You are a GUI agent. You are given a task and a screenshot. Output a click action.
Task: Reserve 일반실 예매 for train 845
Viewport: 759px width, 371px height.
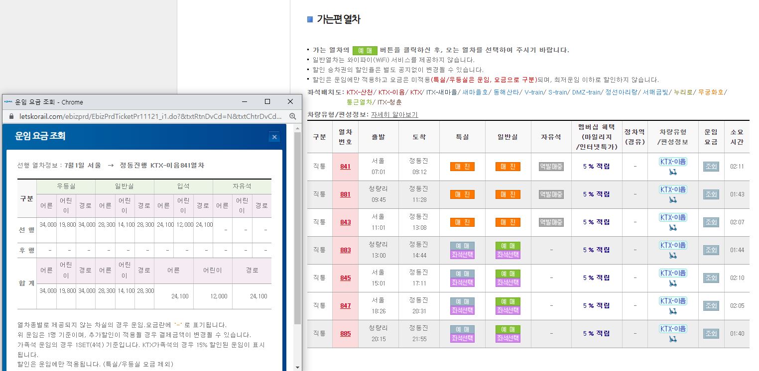pyautogui.click(x=507, y=274)
